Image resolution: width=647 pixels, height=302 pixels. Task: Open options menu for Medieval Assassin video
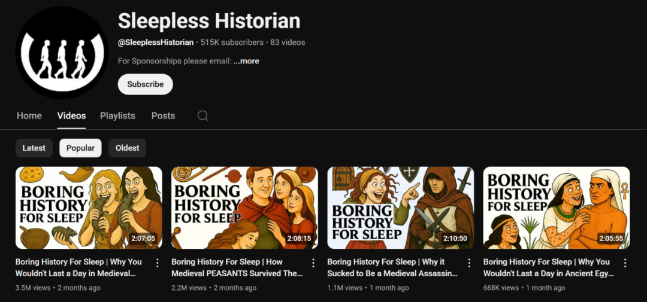coord(469,263)
